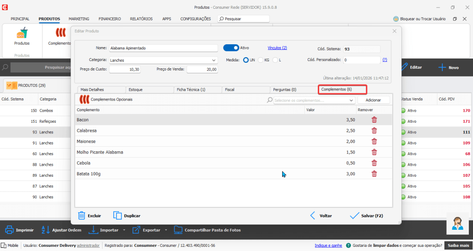Open the FINANCEIRO menu

coord(109,19)
